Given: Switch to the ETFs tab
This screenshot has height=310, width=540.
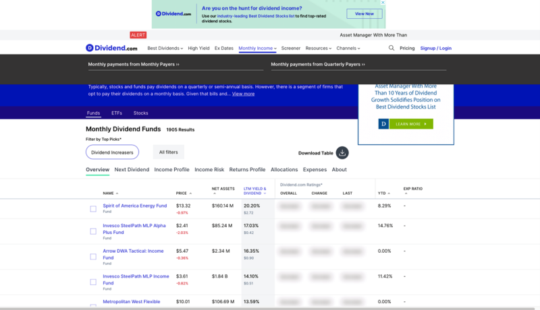Looking at the screenshot, I should coord(117,113).
